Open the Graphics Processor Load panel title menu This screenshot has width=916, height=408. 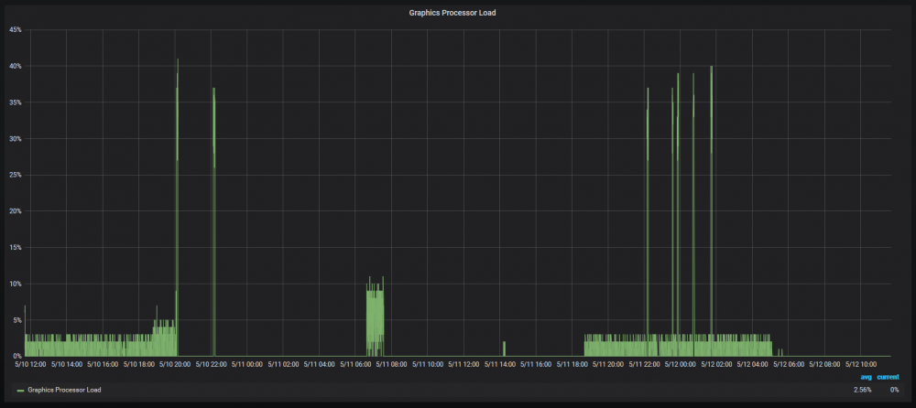coord(453,12)
